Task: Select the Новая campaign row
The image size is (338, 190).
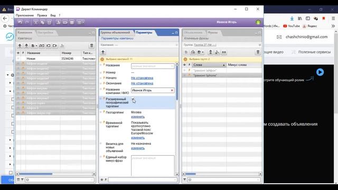Action: (56, 59)
